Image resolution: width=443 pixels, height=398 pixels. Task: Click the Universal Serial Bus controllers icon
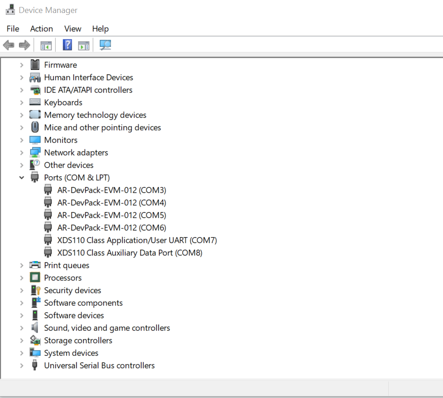pos(35,365)
